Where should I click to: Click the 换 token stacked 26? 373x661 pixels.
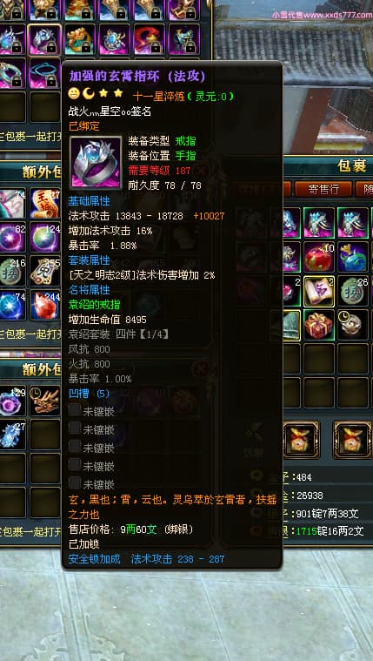353,291
